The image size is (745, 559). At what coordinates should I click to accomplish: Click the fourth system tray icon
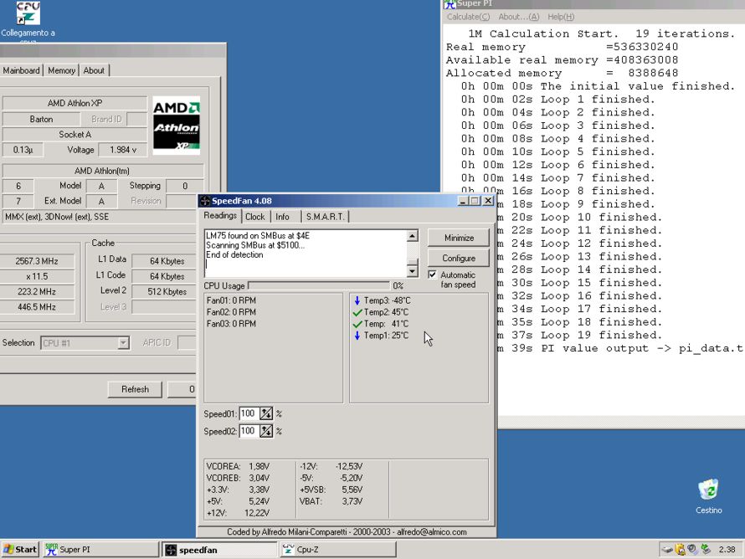coord(706,549)
